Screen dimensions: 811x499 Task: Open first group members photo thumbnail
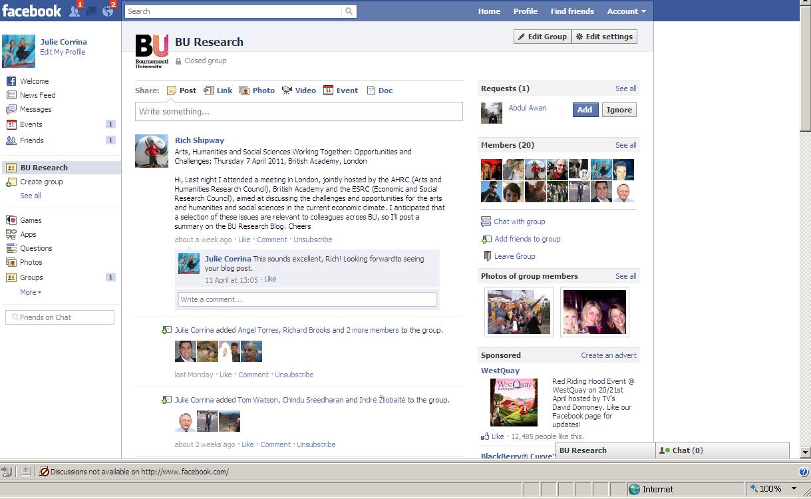click(519, 312)
